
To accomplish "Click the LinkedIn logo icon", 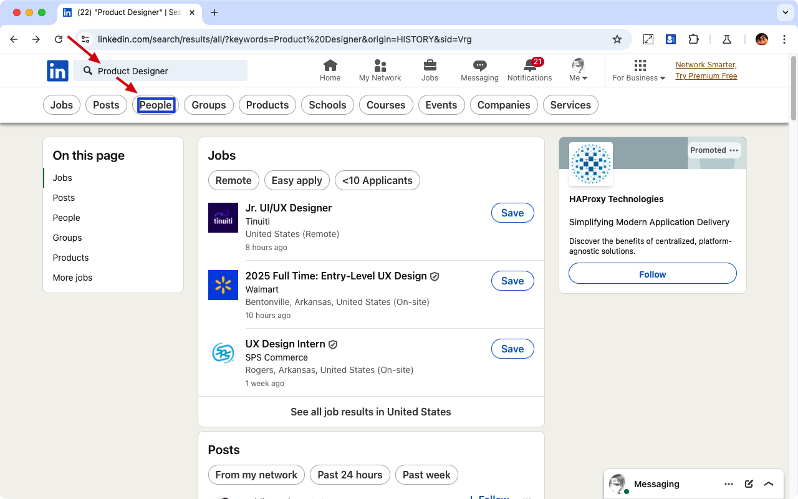I will (x=57, y=71).
